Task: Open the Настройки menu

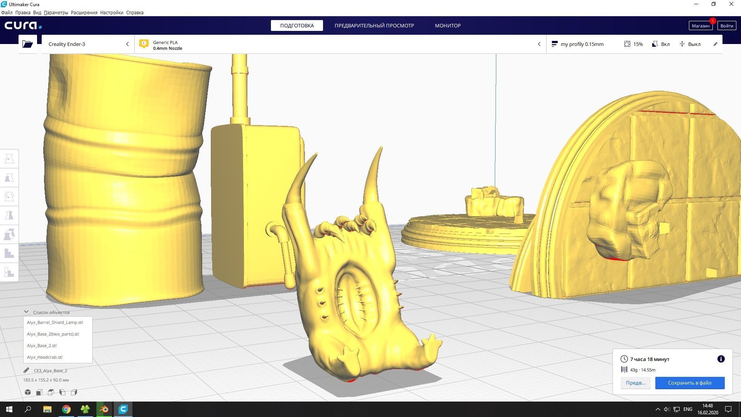Action: pos(112,12)
